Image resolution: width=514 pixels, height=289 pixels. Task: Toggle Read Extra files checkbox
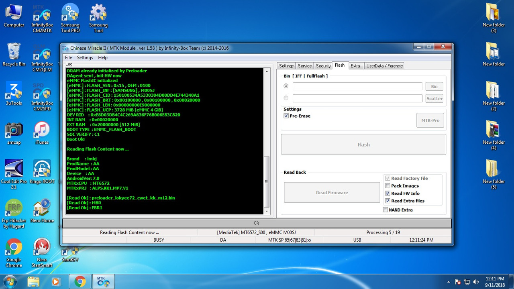[388, 201]
